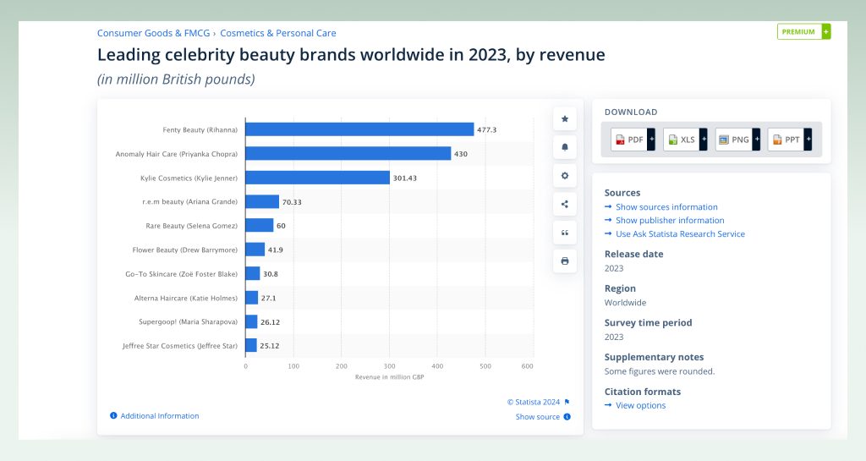
Task: Click the PNG image icon
Action: coord(724,140)
